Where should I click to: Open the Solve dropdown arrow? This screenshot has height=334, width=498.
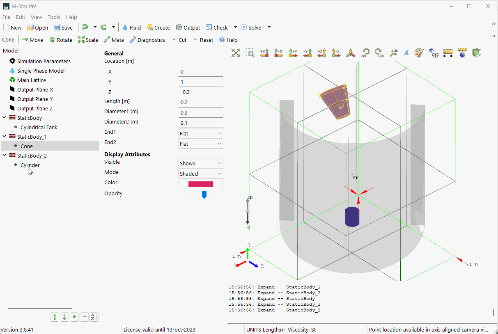pyautogui.click(x=269, y=27)
